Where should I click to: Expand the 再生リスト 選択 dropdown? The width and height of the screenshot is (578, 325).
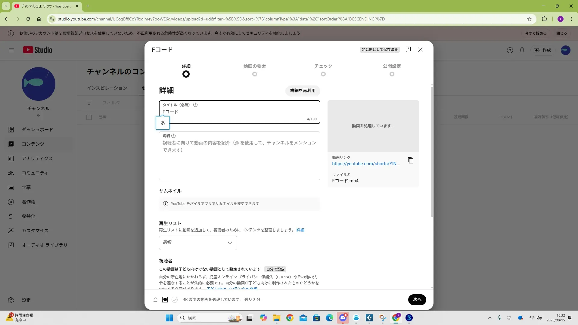(x=198, y=243)
